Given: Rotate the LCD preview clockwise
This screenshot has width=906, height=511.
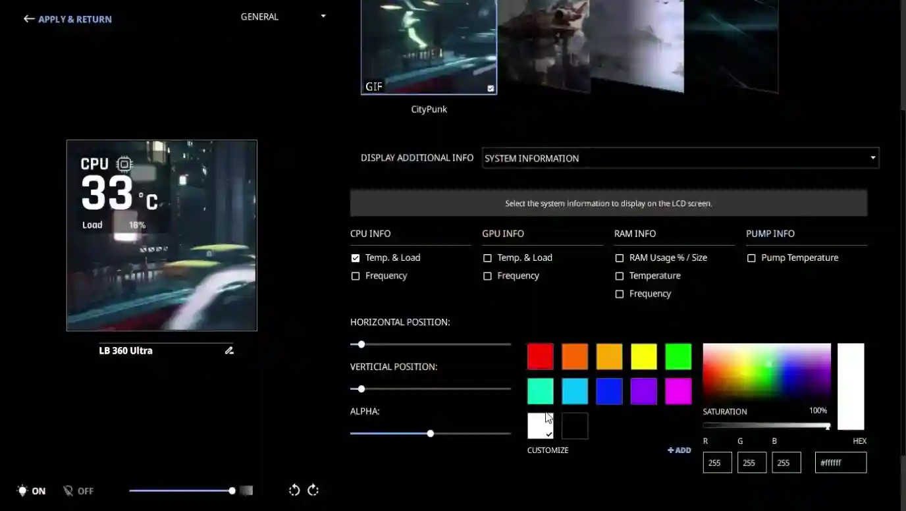Looking at the screenshot, I should [313, 490].
